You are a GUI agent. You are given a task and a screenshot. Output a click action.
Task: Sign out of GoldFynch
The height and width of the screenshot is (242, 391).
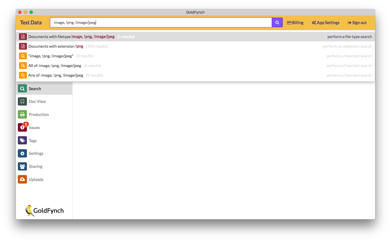pos(357,22)
